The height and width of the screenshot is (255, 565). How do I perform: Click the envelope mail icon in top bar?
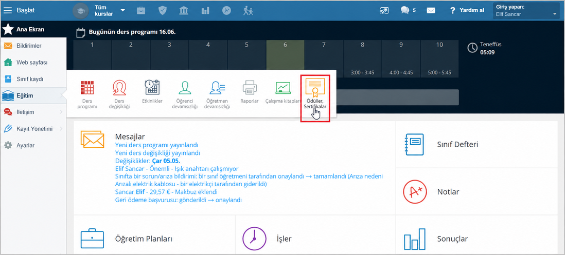pyautogui.click(x=431, y=10)
